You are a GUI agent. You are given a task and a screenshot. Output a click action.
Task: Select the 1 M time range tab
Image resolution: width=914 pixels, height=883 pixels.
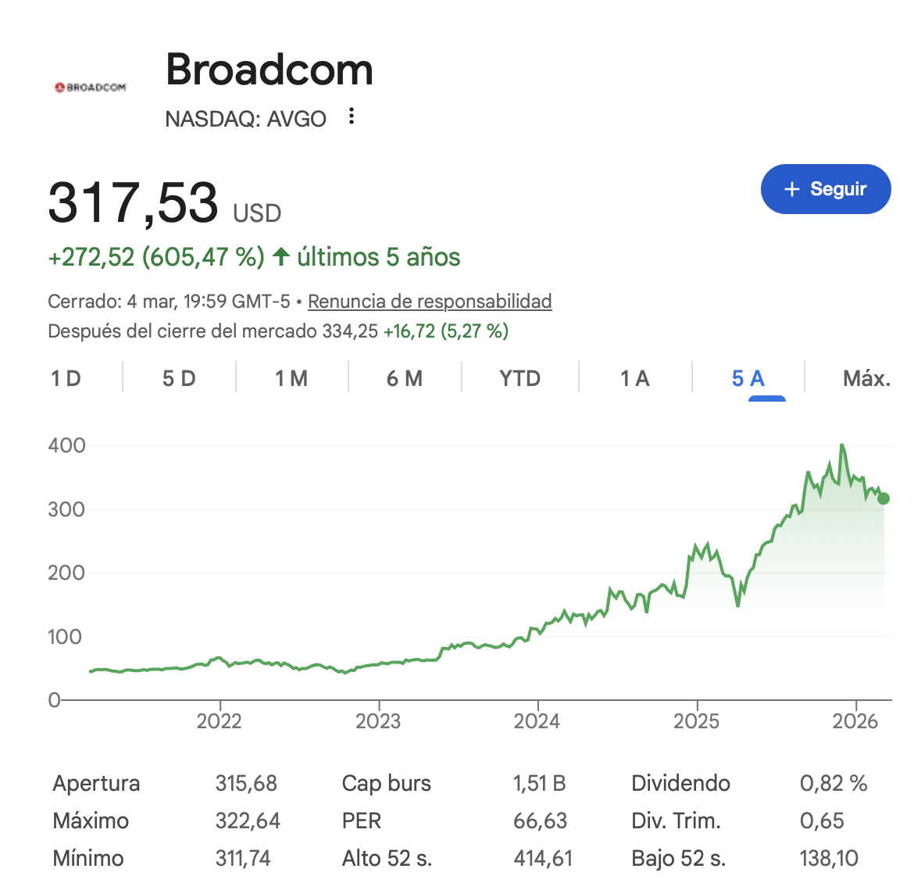[291, 379]
